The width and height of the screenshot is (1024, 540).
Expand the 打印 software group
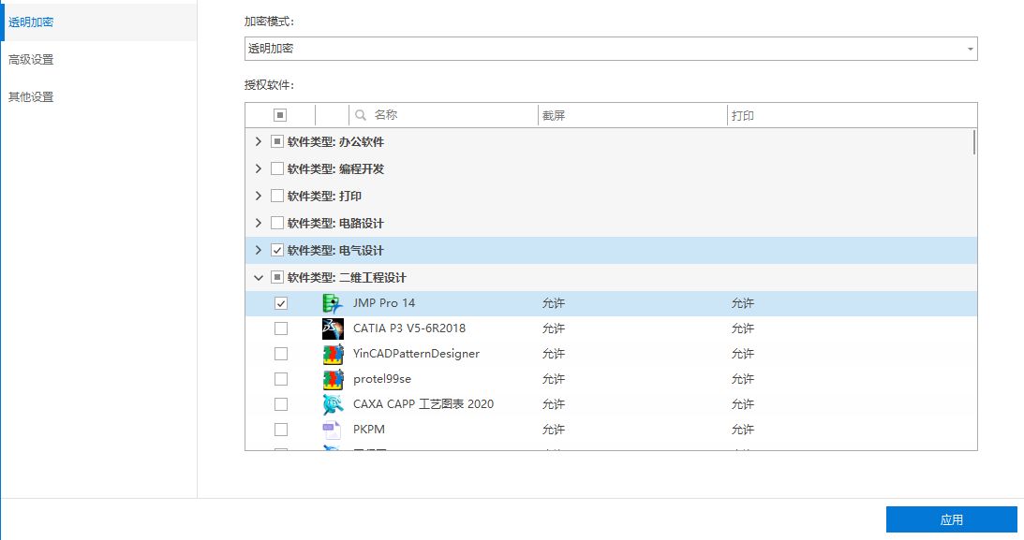[x=259, y=196]
